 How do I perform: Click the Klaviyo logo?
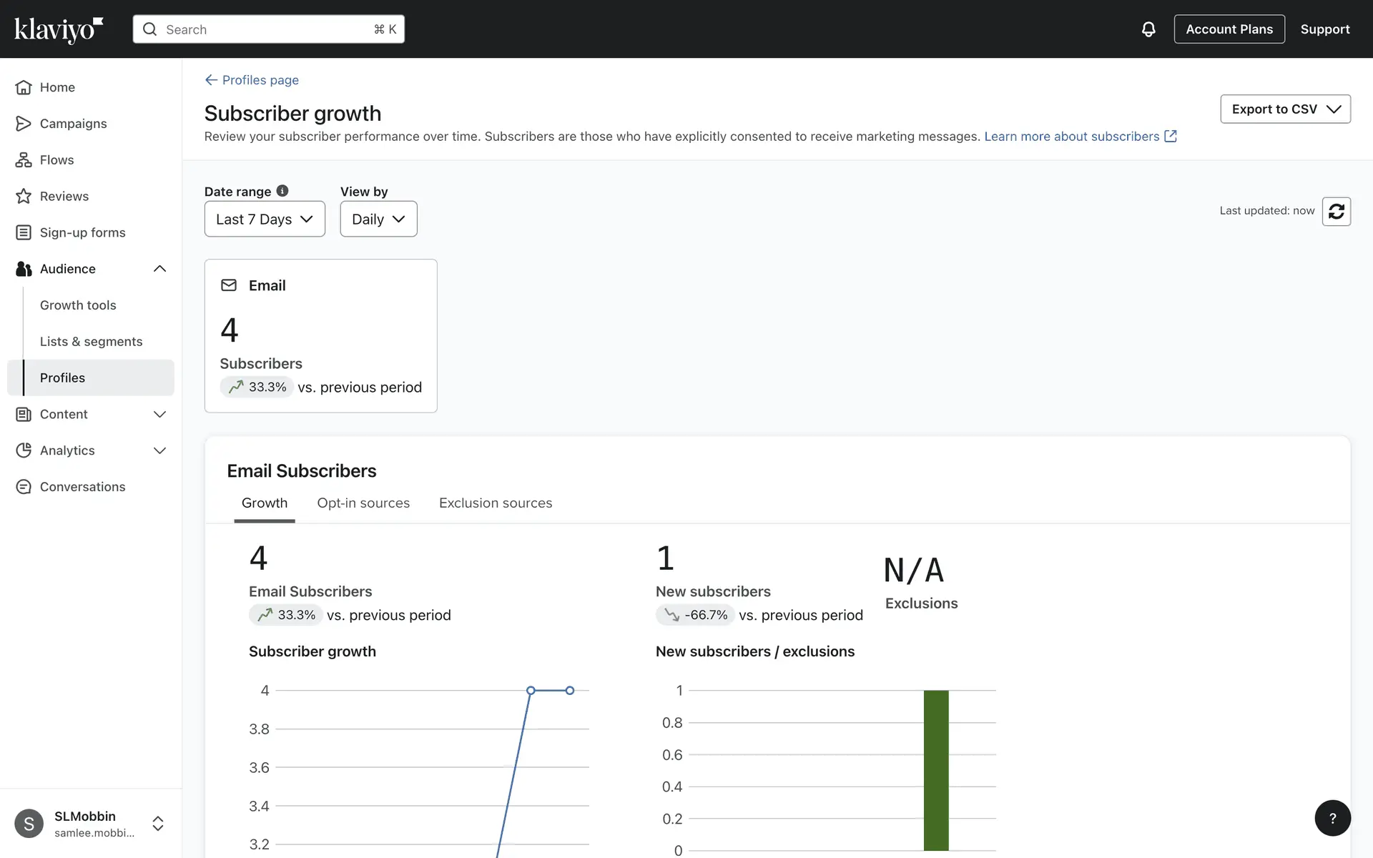[x=59, y=29]
